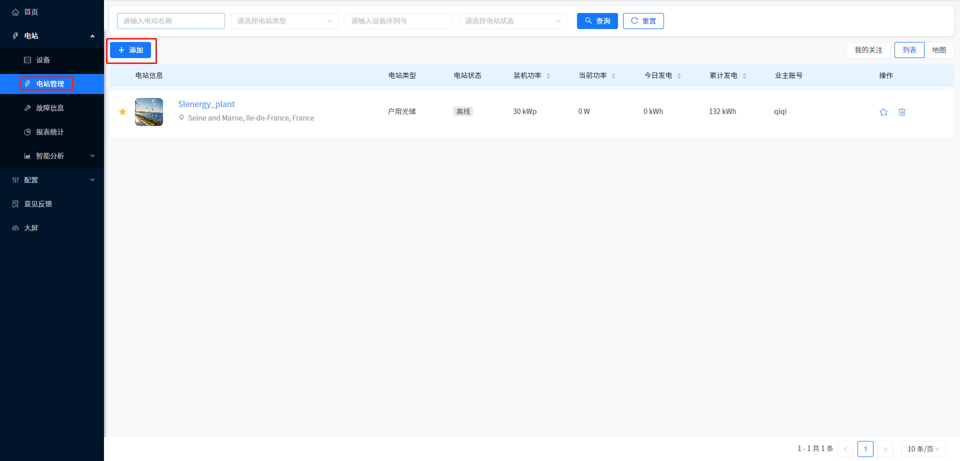This screenshot has height=461, width=960.
Task: Open the 请选择电站类型 dropdown
Action: pos(284,21)
